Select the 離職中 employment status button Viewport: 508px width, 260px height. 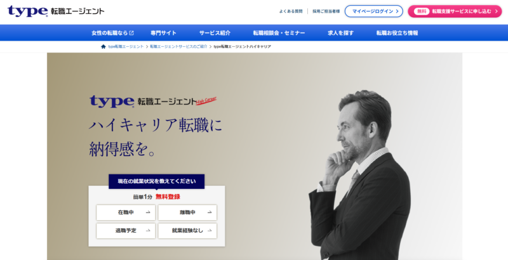187,212
